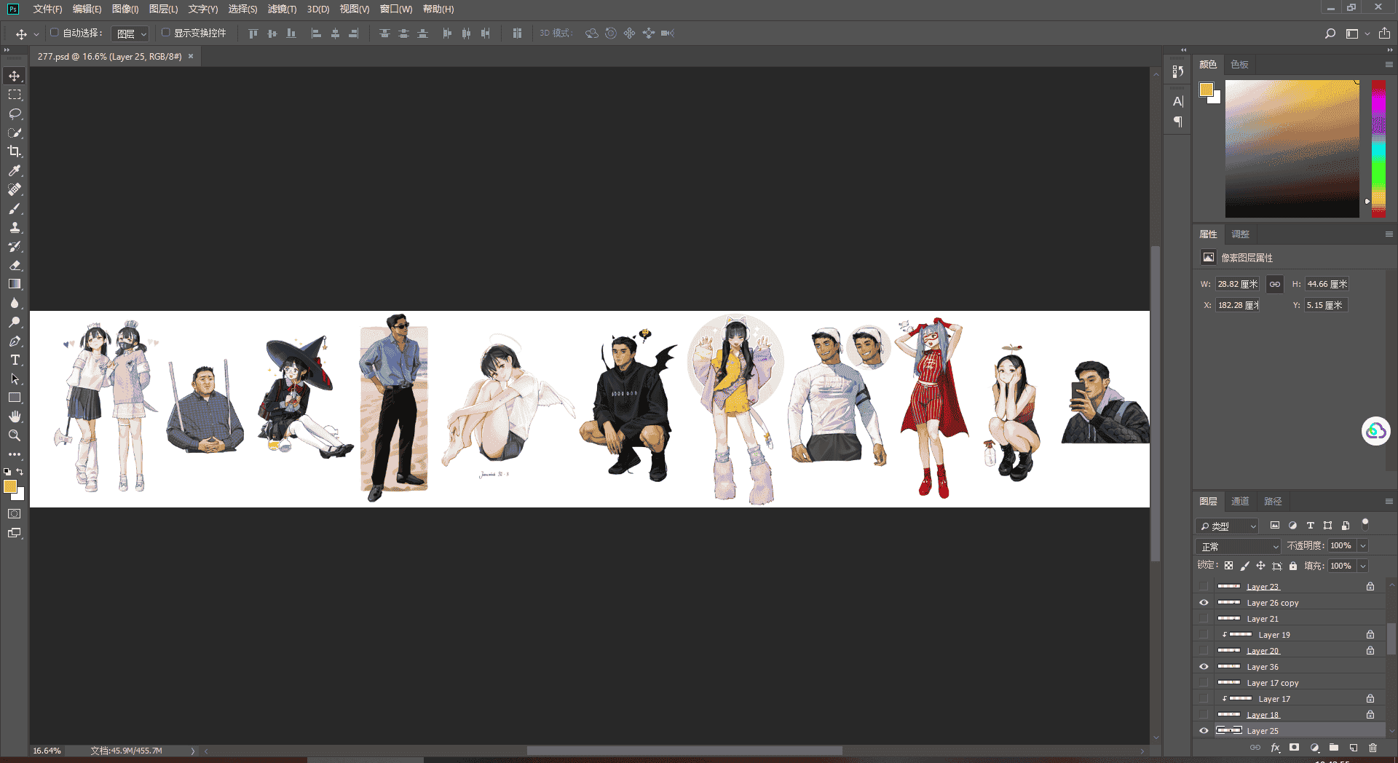Create a new group folder
The width and height of the screenshot is (1398, 763).
coord(1334,748)
